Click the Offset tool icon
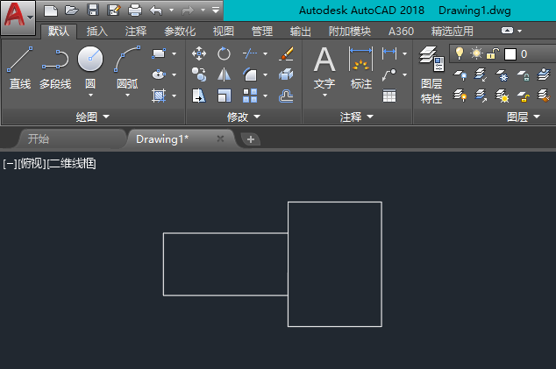556x369 pixels. point(286,96)
